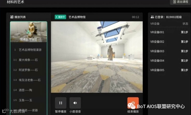Select VR设备005 device row
The height and width of the screenshot is (115, 191).
pyautogui.click(x=169, y=70)
